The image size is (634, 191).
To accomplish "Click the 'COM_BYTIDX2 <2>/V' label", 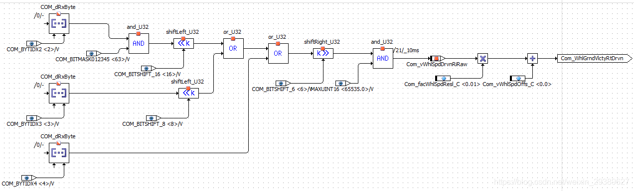I will [x=33, y=50].
